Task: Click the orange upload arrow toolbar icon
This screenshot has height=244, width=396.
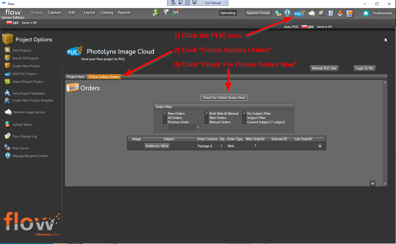Action: 340,13
